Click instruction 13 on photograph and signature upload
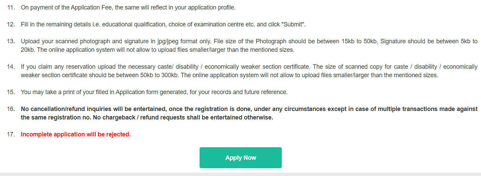The image size is (481, 176). pos(249,46)
